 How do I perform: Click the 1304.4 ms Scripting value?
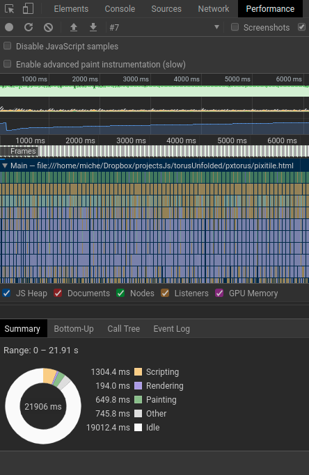point(111,371)
